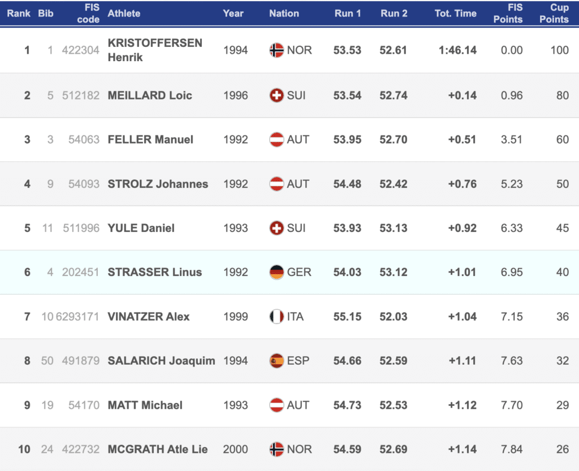This screenshot has width=579, height=471.
Task: Click Italian flag beside Vinatzer Alex
Action: coord(276,317)
